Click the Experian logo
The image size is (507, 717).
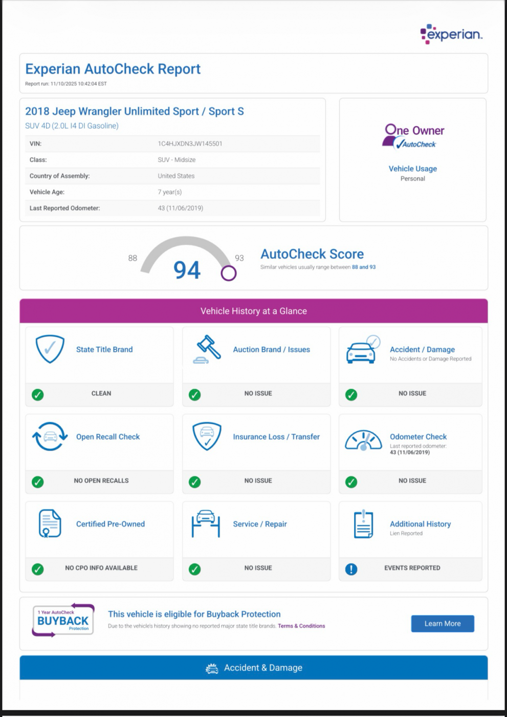click(451, 34)
